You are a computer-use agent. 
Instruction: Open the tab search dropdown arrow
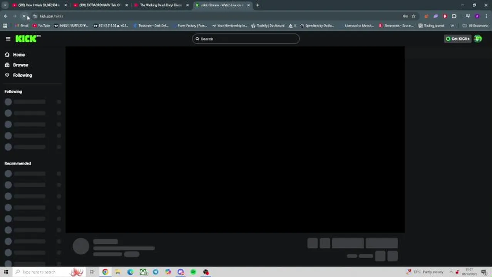pyautogui.click(x=5, y=5)
